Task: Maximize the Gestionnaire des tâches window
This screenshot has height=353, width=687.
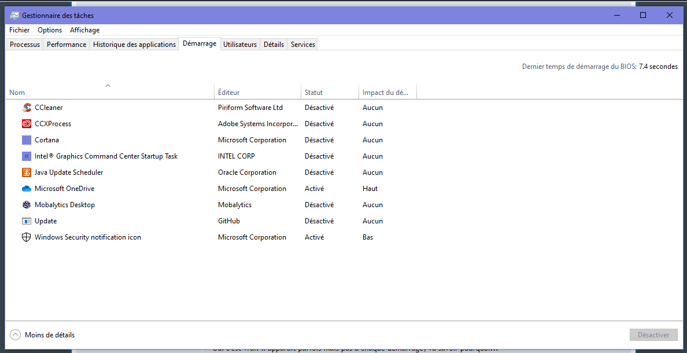Action: tap(643, 16)
